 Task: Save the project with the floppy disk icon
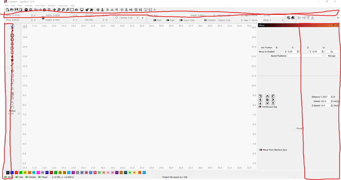(16, 10)
